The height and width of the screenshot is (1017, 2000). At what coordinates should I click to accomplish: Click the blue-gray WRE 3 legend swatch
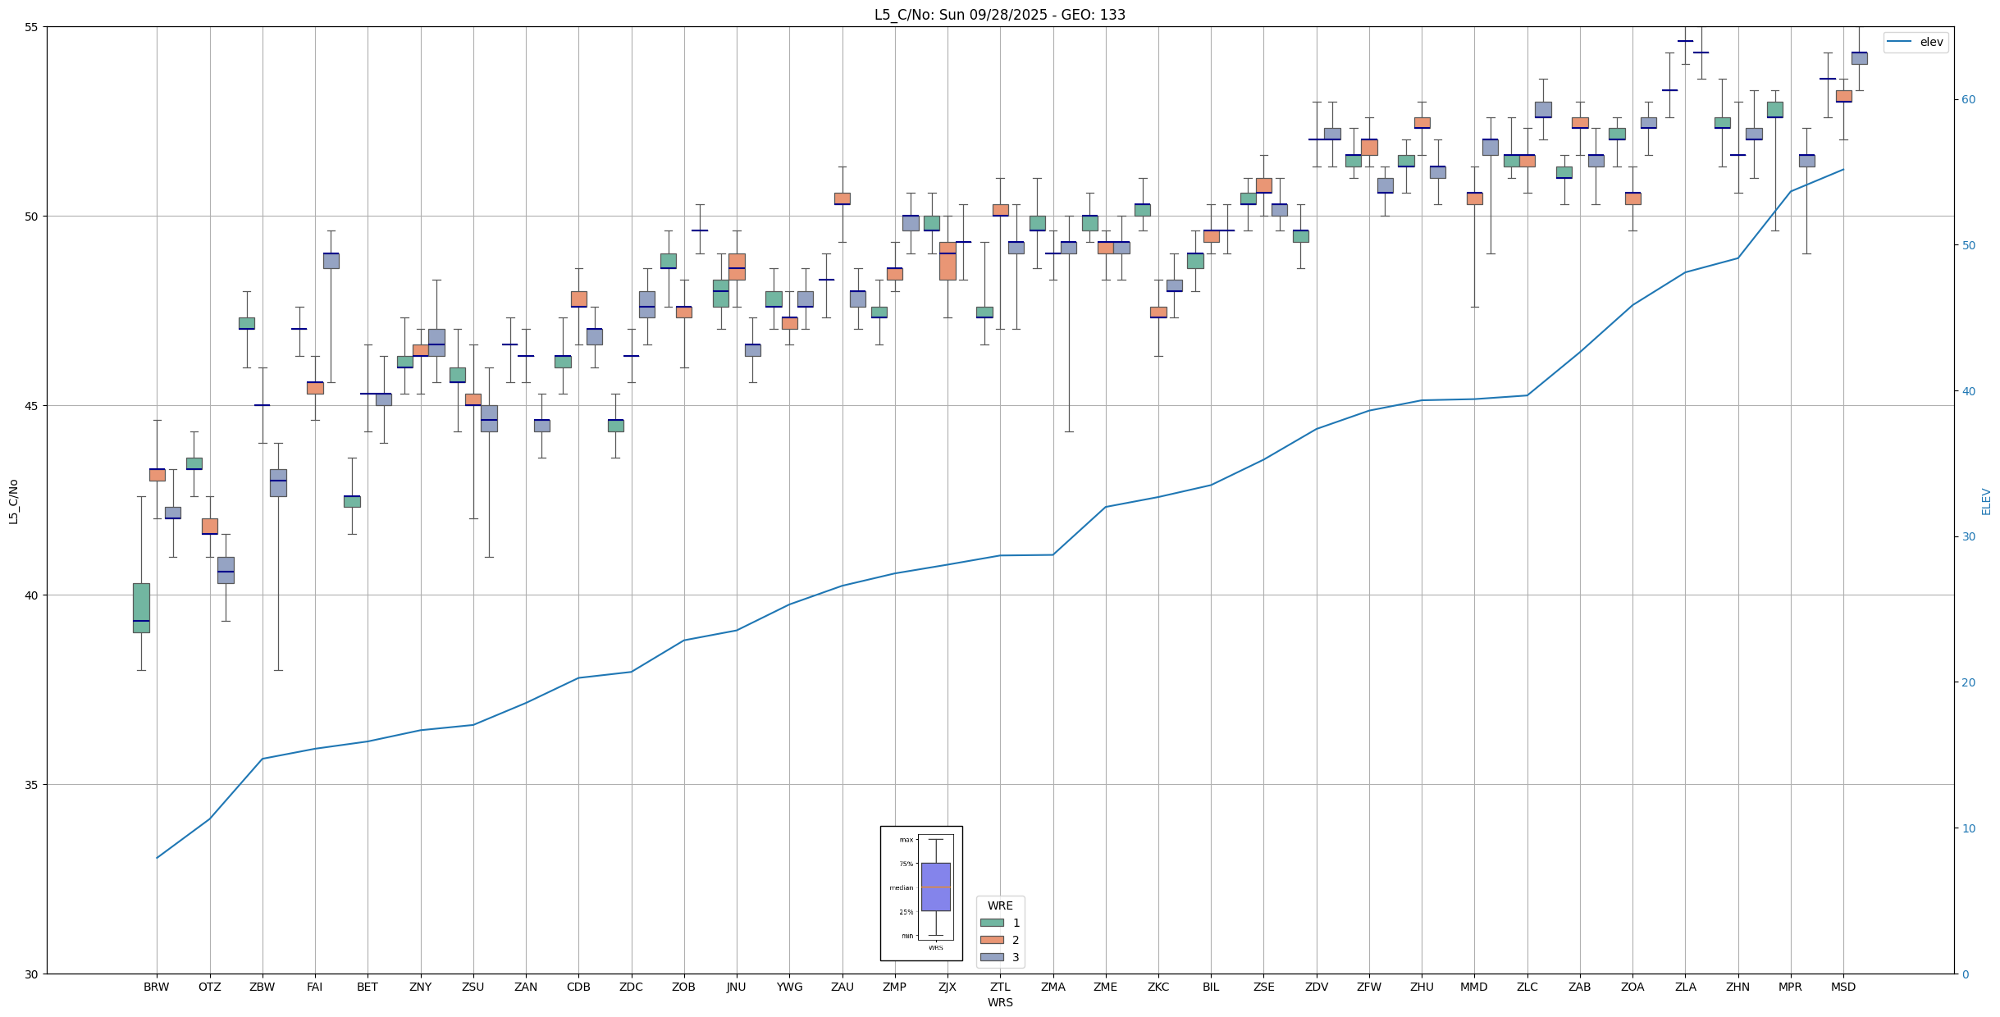991,957
